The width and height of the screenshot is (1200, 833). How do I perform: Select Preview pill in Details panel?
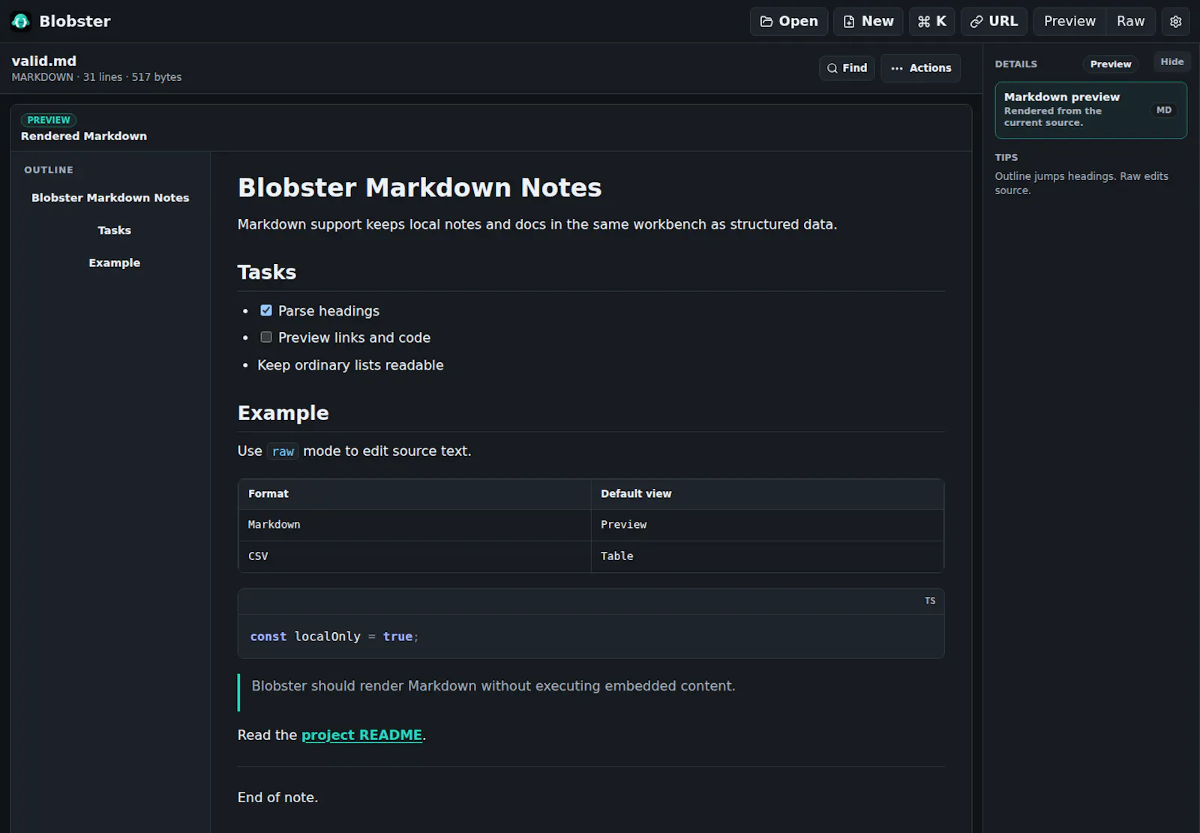point(1110,64)
